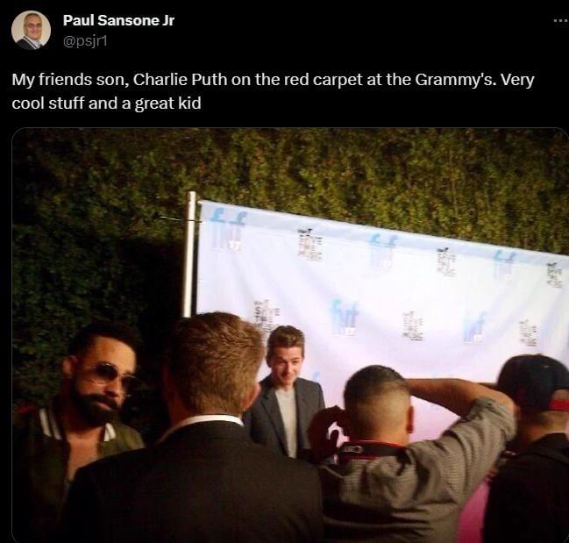Screen dimensions: 569x543
Task: Click the pink carpet area in the photo
Action: click(x=472, y=508)
